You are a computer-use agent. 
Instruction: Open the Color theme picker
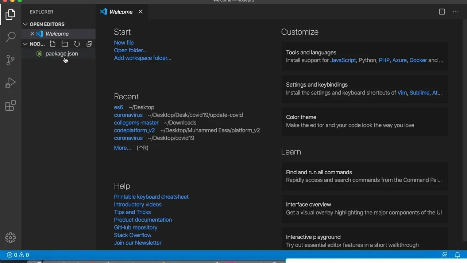[x=364, y=121]
